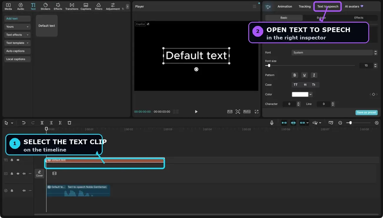Delete the left part at the playhead
The image size is (383, 218).
point(51,123)
